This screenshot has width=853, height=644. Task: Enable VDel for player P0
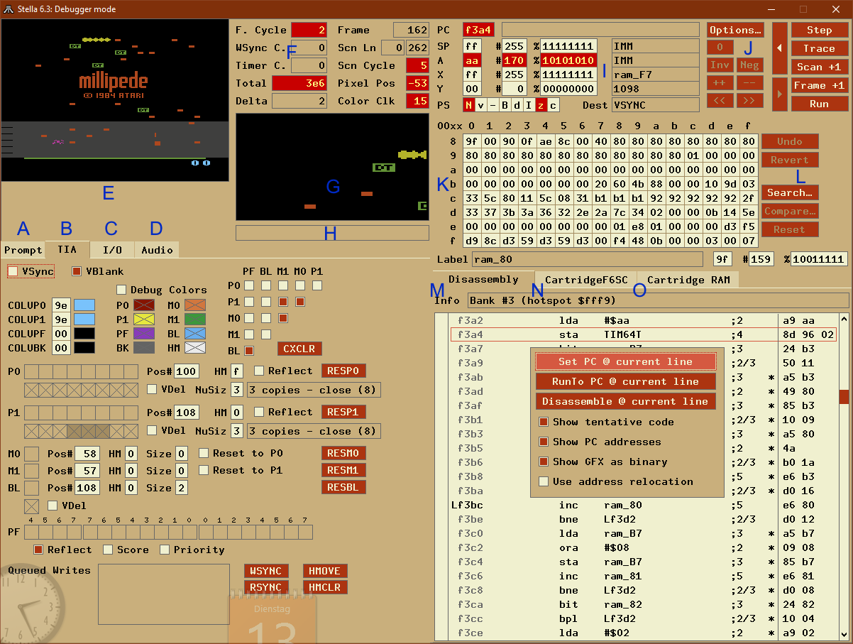coord(152,389)
